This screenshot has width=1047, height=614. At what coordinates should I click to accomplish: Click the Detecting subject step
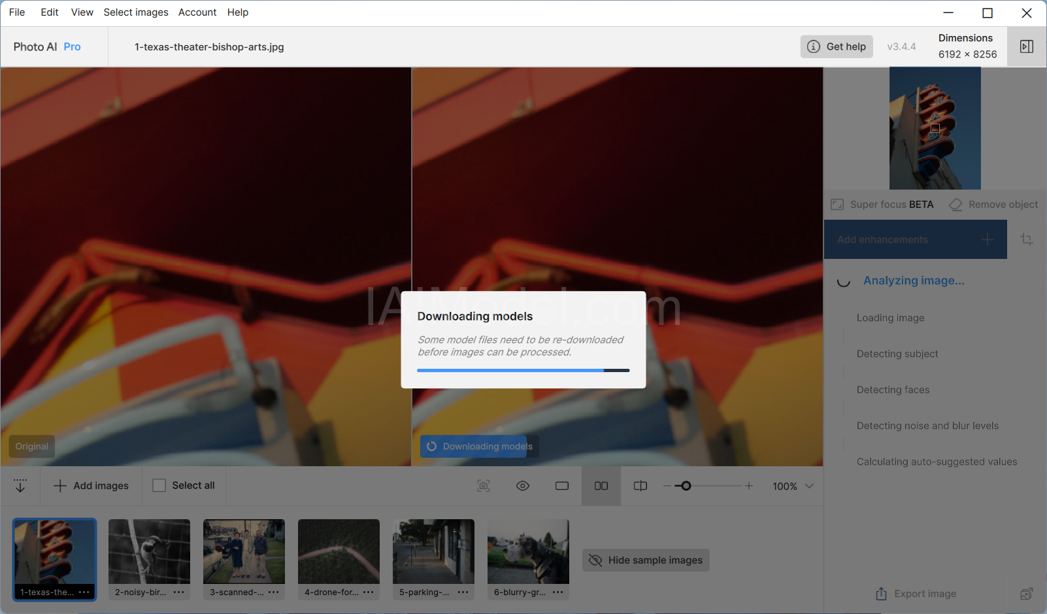click(897, 354)
